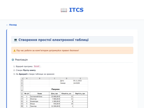
Task: Click the safety rules warning text
Action: 47,50
